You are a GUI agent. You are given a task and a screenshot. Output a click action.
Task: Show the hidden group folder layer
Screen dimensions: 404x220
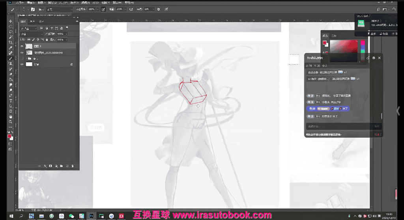point(22,58)
